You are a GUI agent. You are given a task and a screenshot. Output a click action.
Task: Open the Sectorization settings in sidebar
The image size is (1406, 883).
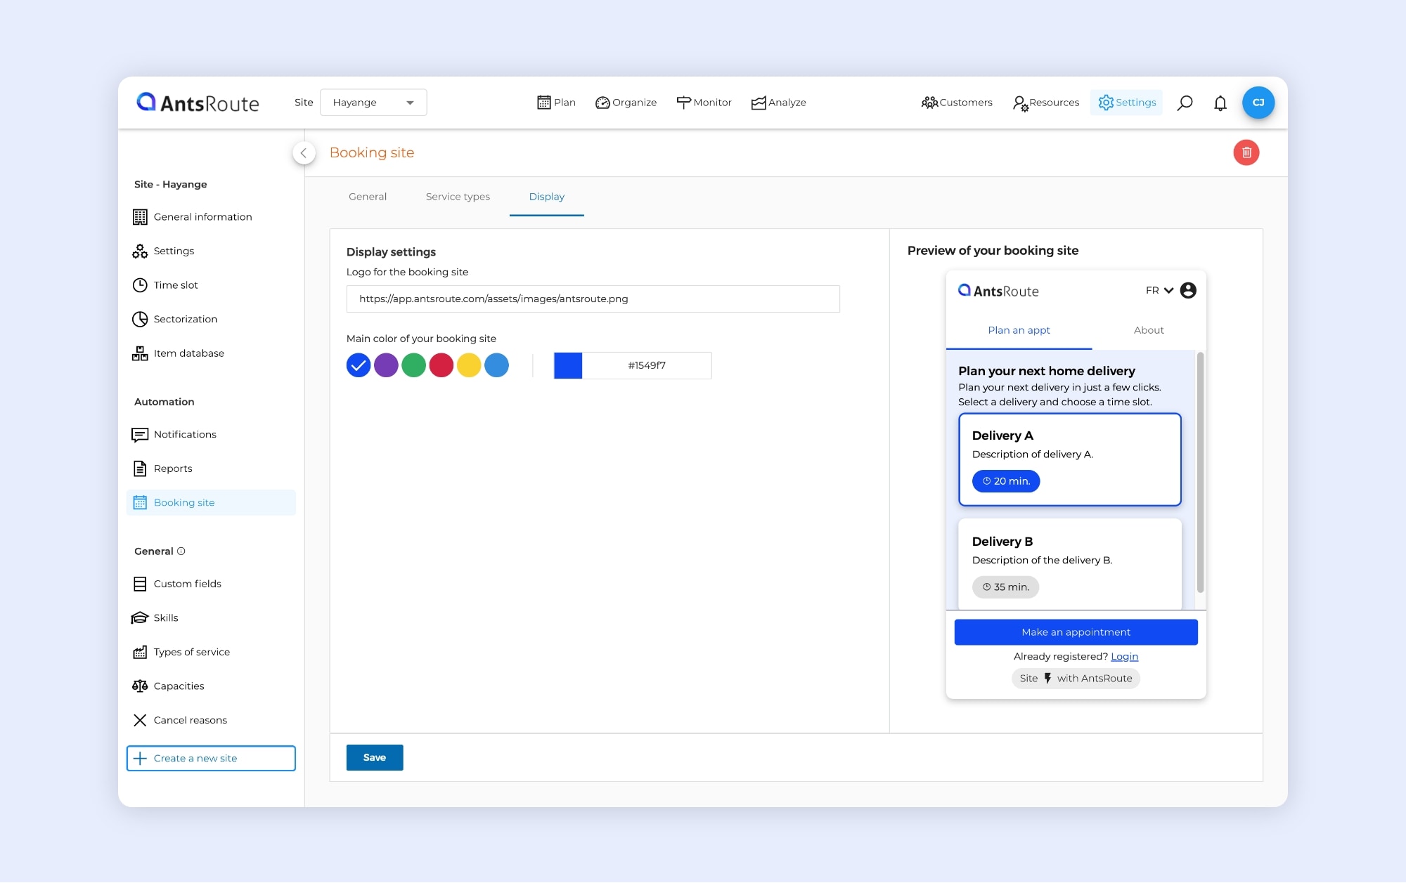(x=185, y=319)
